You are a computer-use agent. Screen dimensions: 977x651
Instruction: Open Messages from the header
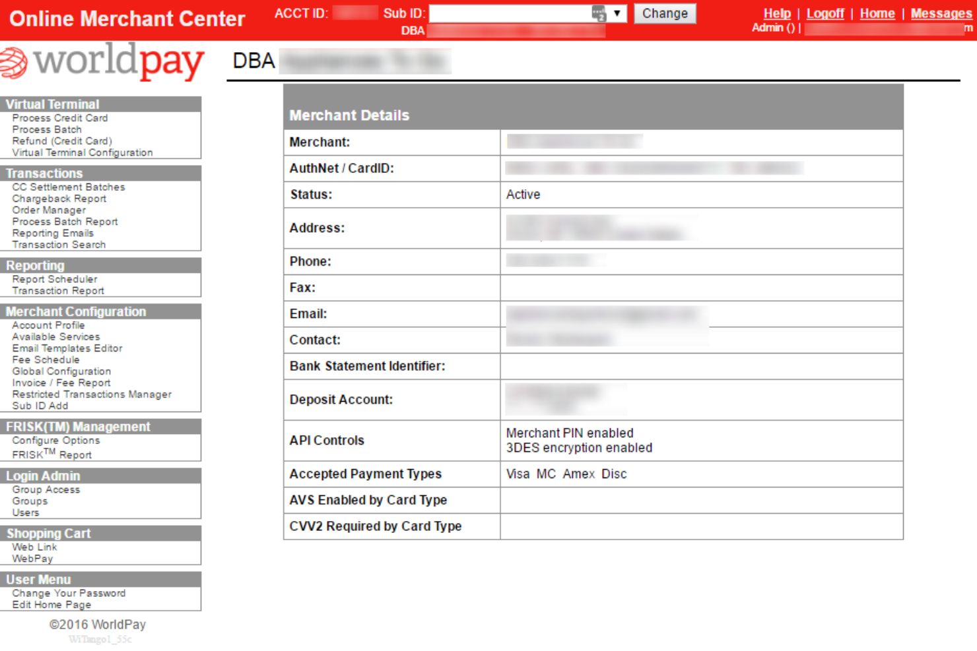pyautogui.click(x=941, y=13)
